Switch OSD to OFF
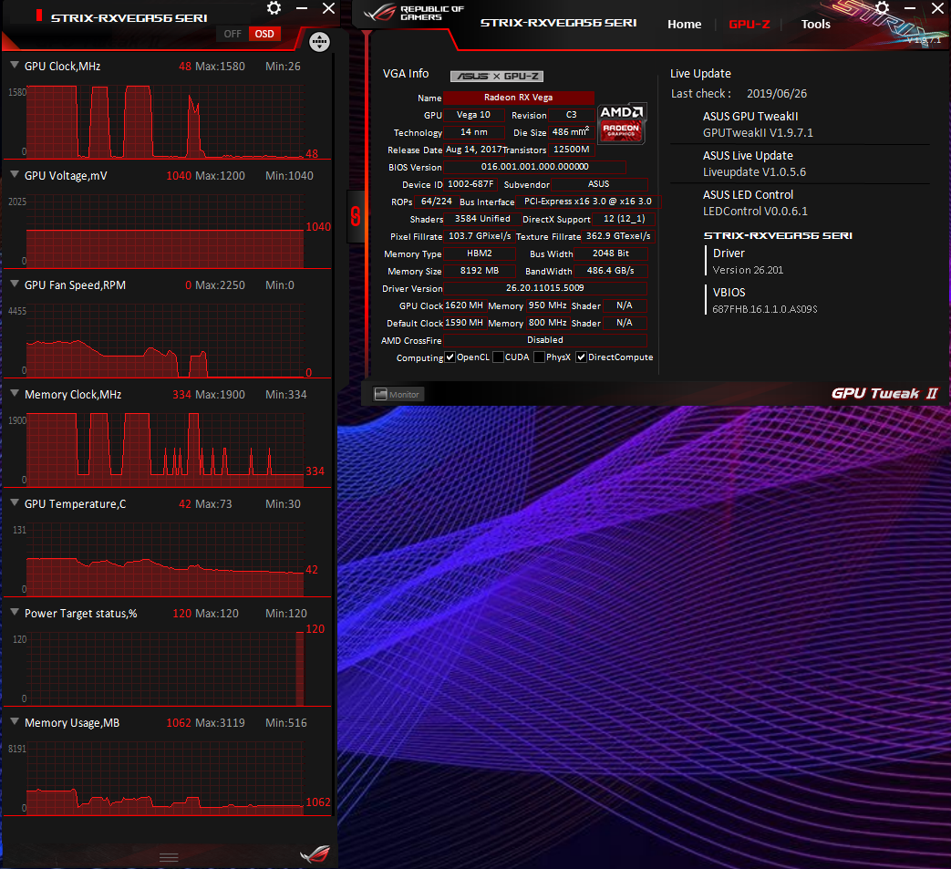The height and width of the screenshot is (869, 951). [233, 34]
